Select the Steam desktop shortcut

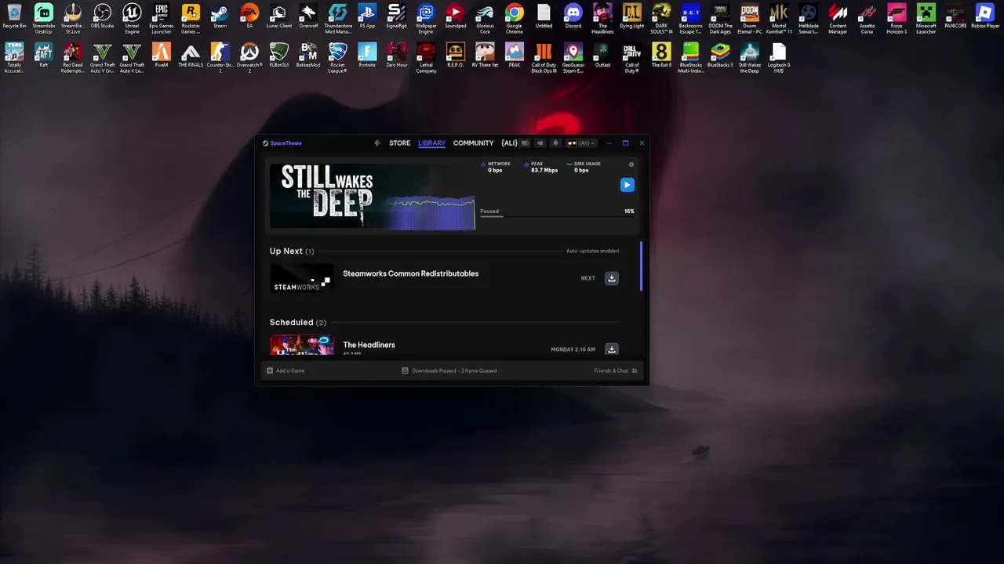click(220, 17)
